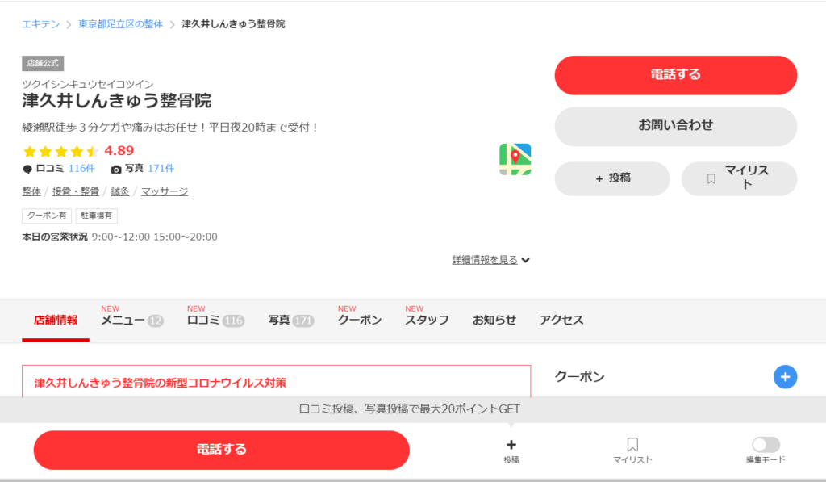
Task: Open the map location icon
Action: [x=515, y=159]
